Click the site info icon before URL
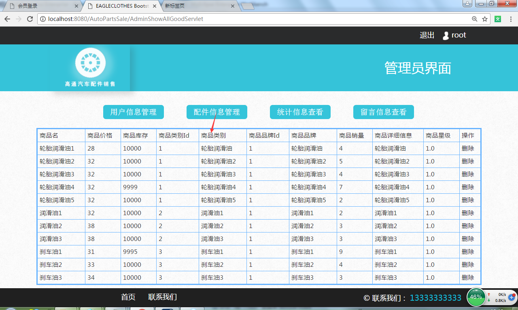The height and width of the screenshot is (310, 518). tap(43, 19)
